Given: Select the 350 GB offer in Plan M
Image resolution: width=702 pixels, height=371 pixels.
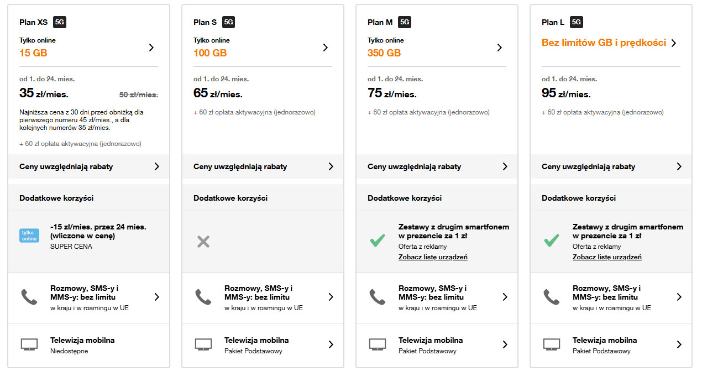Looking at the screenshot, I should coord(384,53).
